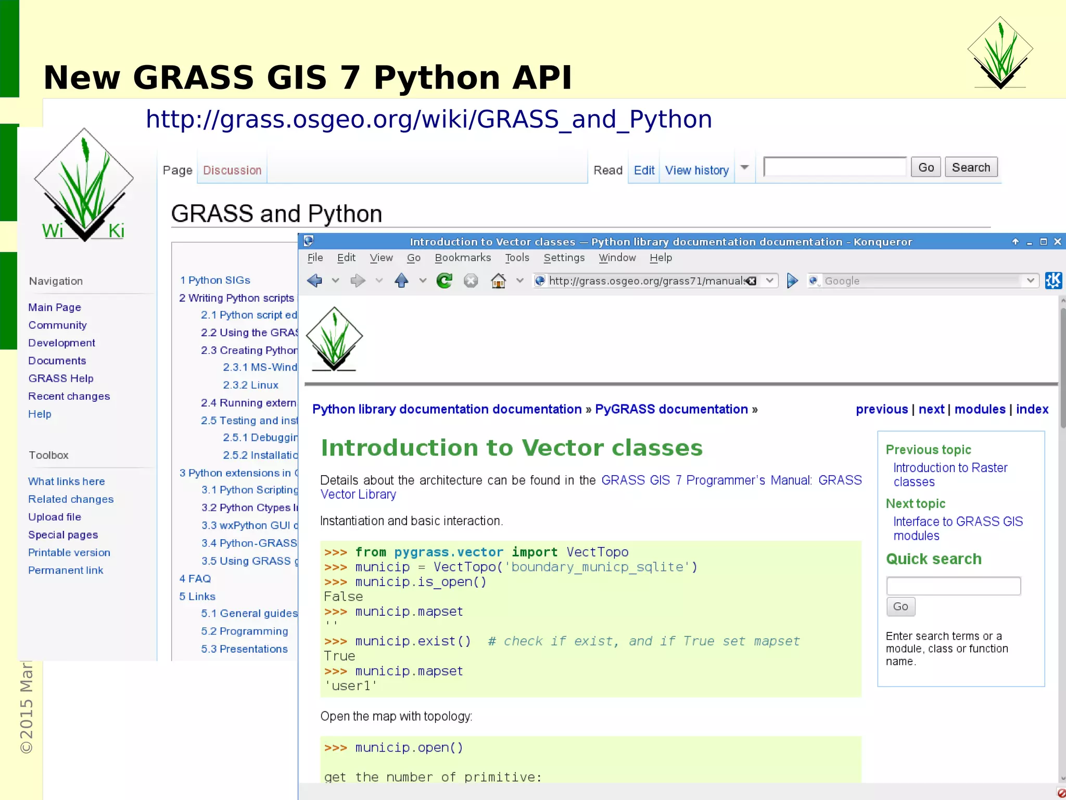Click the Printable version link

(x=69, y=552)
